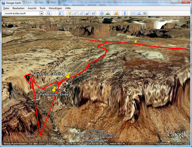This screenshot has height=147, width=192.
Task: Click the record tour icon
Action: pos(93,13)
